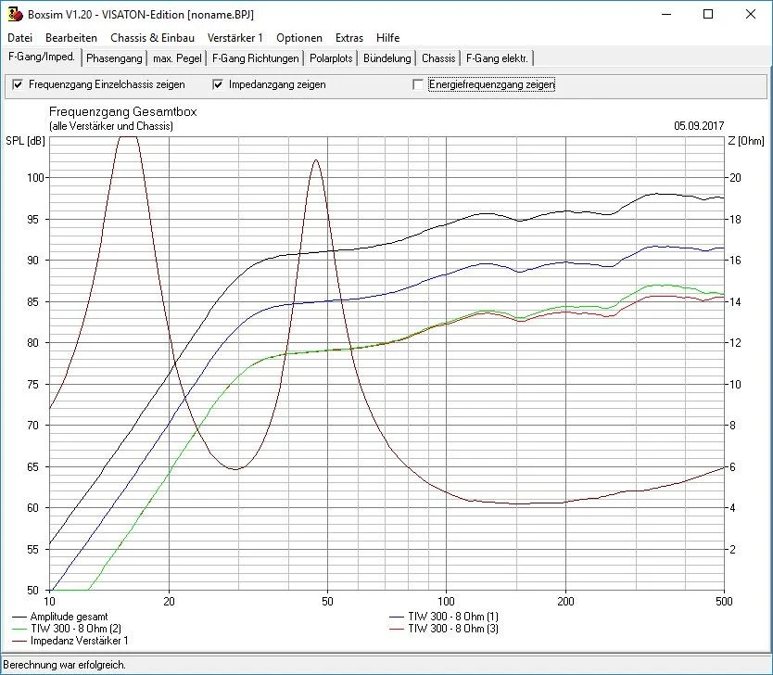Maximize the Boxsim window

(708, 14)
